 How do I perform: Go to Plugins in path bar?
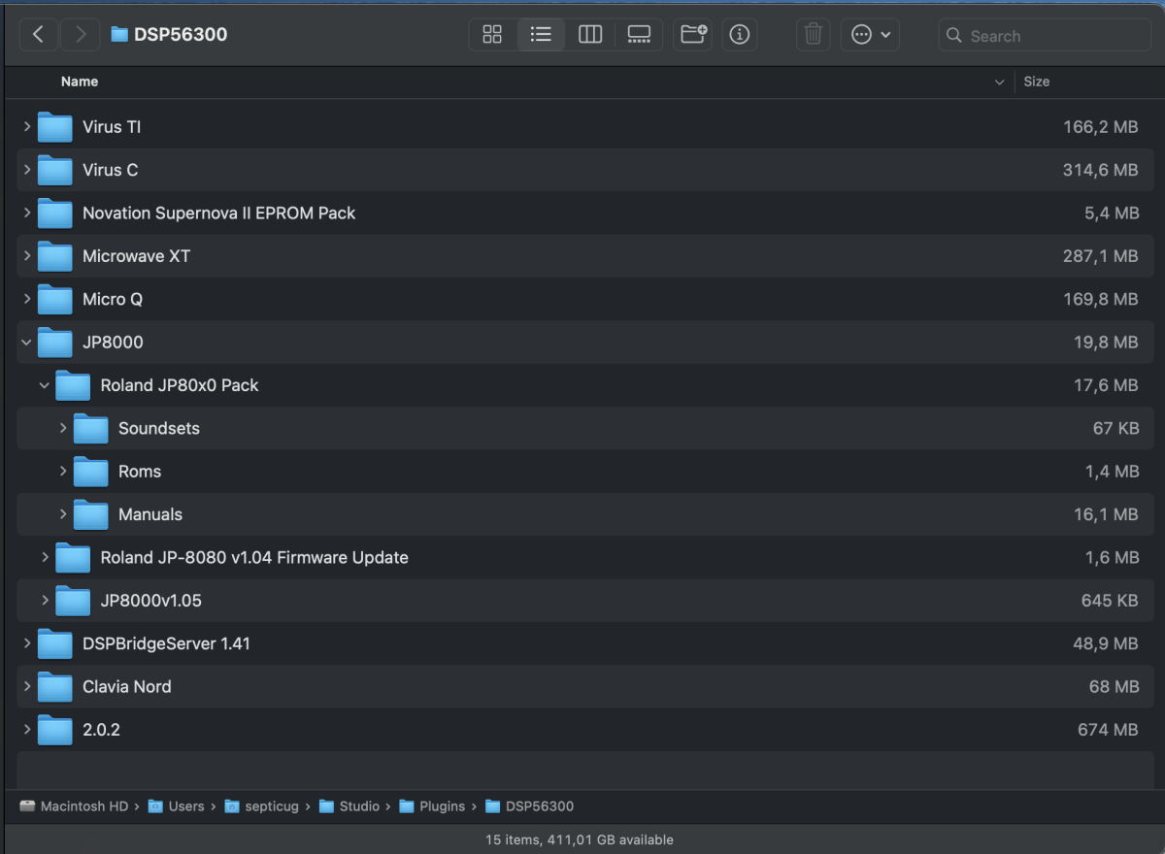[432, 806]
